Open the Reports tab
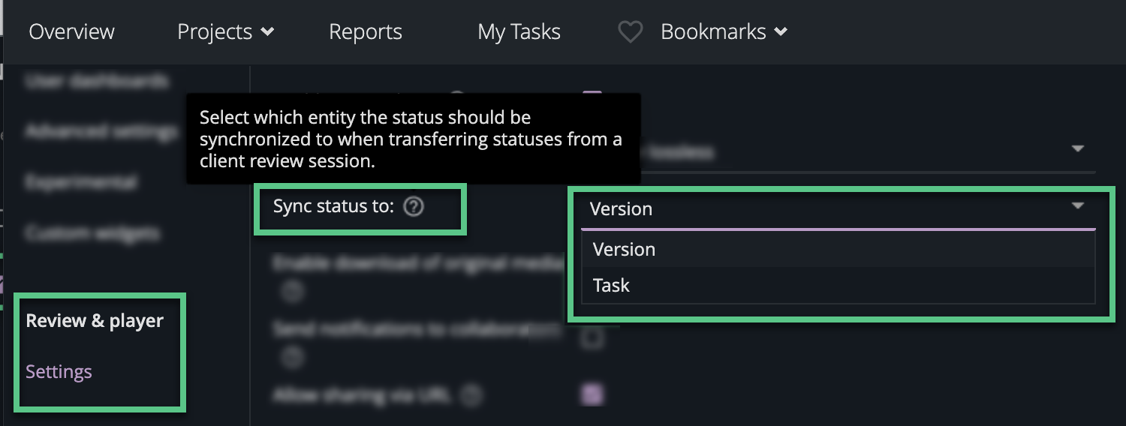This screenshot has width=1126, height=426. [x=366, y=31]
